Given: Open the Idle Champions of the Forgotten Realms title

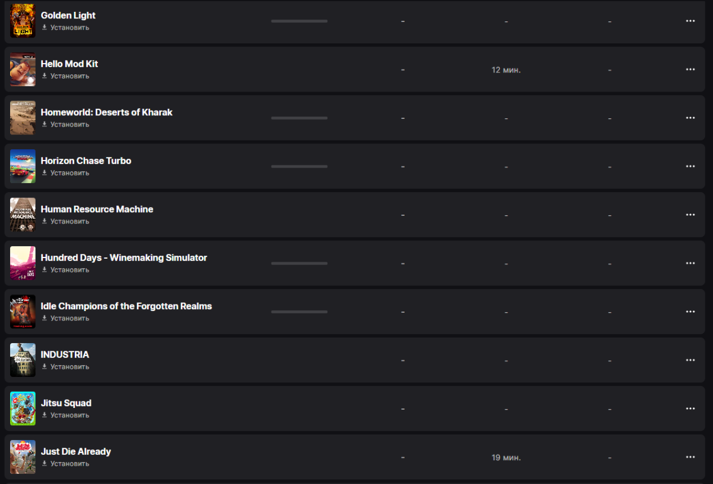Looking at the screenshot, I should [127, 306].
